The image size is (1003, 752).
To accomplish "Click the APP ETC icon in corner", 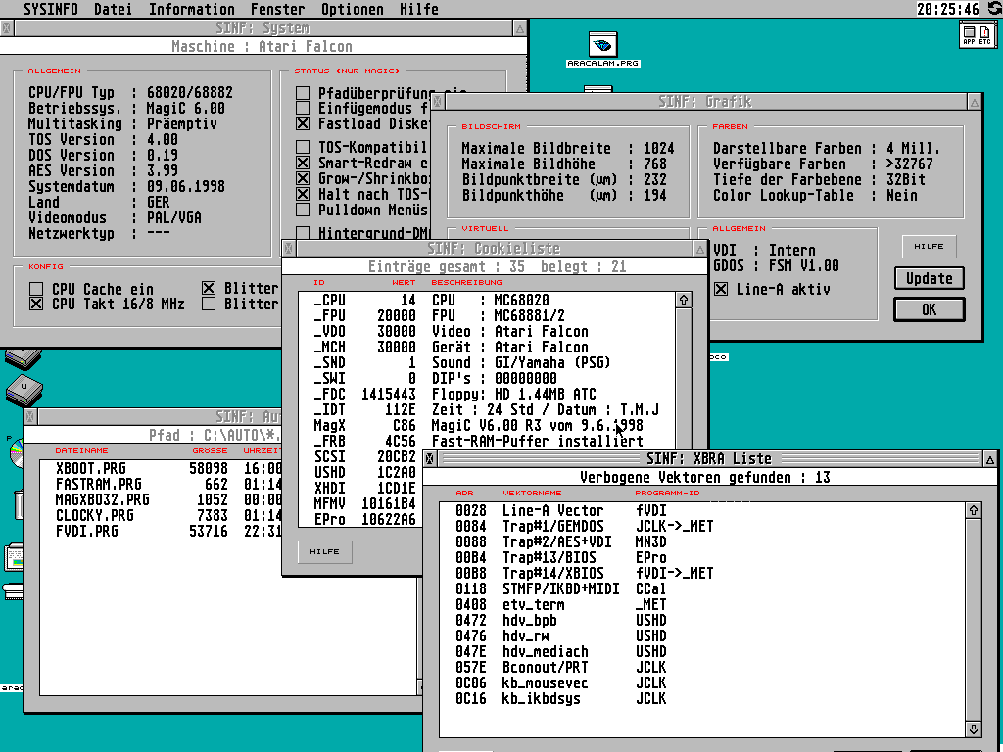I will (x=978, y=34).
